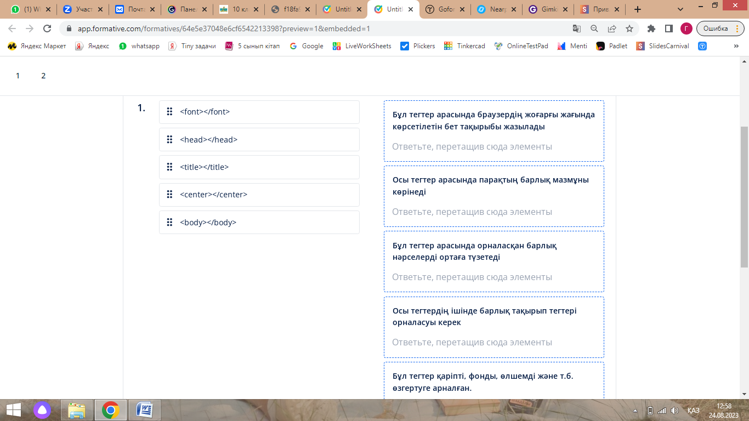Open the Яндекс bookmark
Screen dimensions: 749x421
92,46
